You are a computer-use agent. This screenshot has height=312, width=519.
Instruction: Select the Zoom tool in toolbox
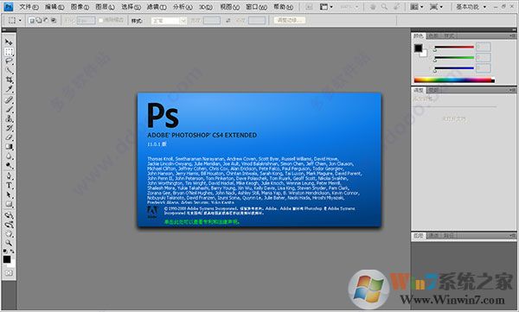(x=9, y=243)
